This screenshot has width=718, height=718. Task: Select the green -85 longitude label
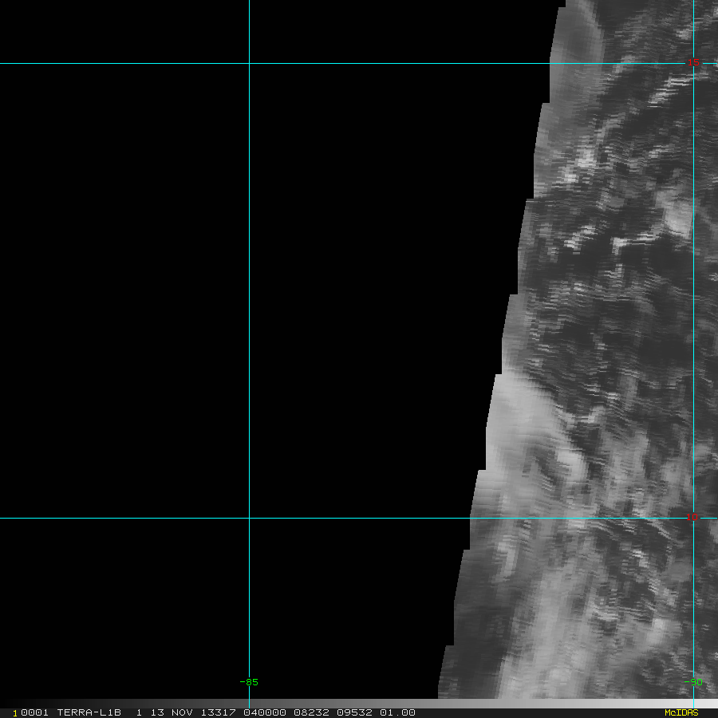tap(249, 682)
